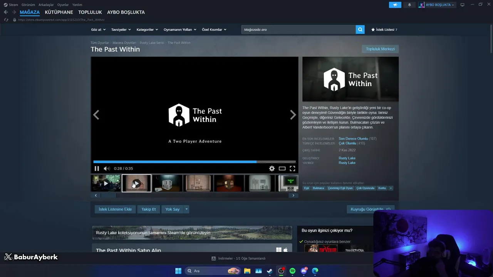Open the notifications bell
This screenshot has width=493, height=277.
point(409,5)
